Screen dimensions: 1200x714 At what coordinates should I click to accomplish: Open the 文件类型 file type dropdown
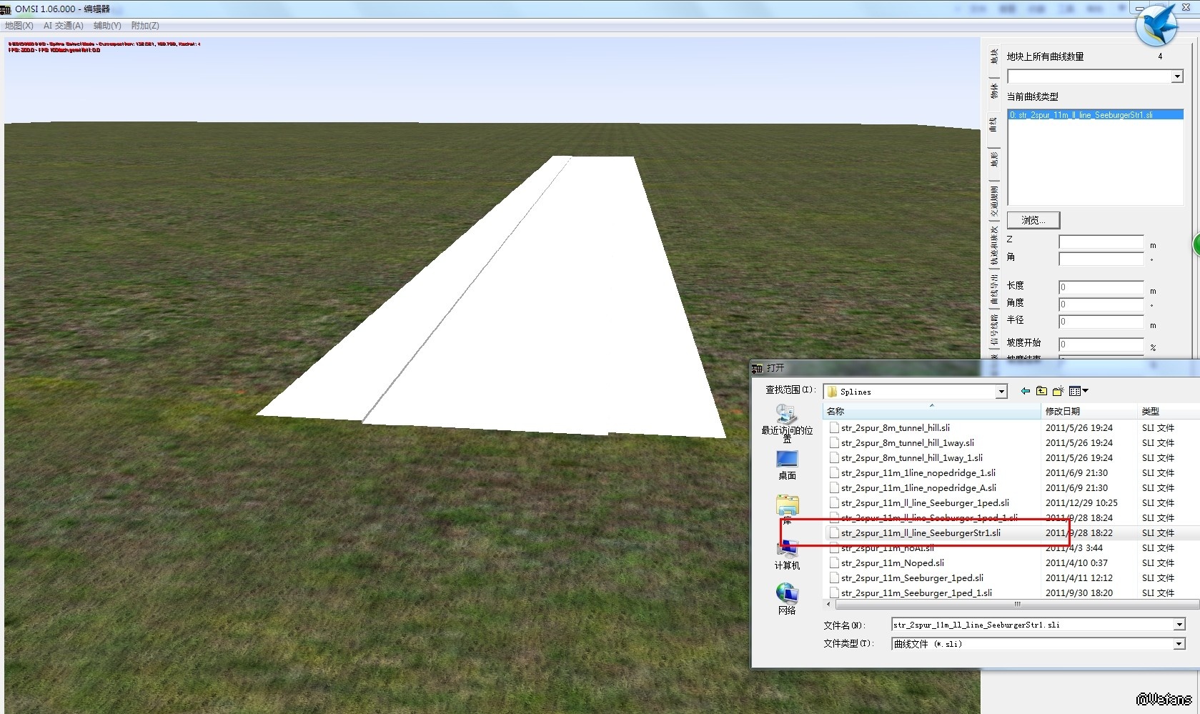coord(1179,644)
